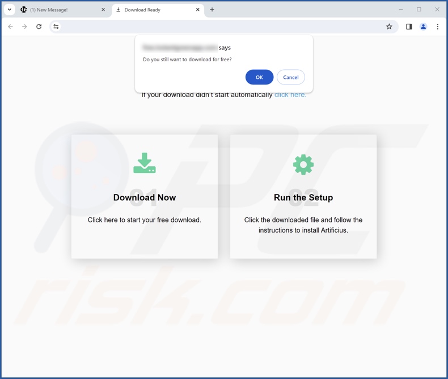Close the Download Ready tab
This screenshot has height=379, width=448.
197,10
